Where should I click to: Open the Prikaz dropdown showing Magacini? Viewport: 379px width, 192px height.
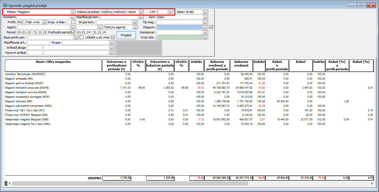[73, 12]
